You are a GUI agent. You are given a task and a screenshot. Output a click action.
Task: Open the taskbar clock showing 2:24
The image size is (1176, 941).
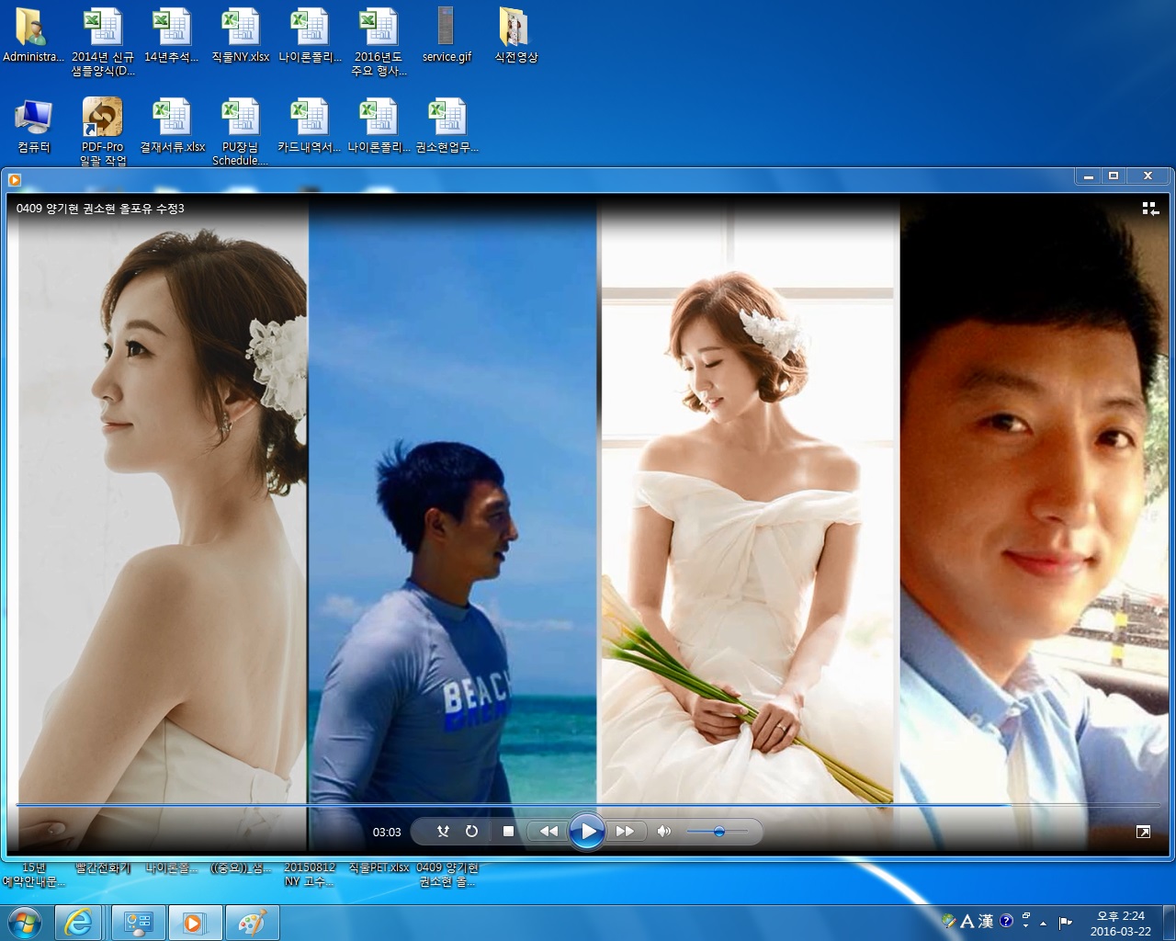coord(1120,923)
